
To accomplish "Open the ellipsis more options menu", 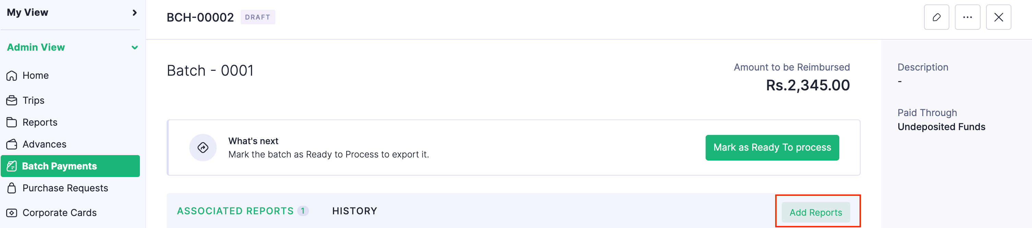I will pyautogui.click(x=968, y=17).
